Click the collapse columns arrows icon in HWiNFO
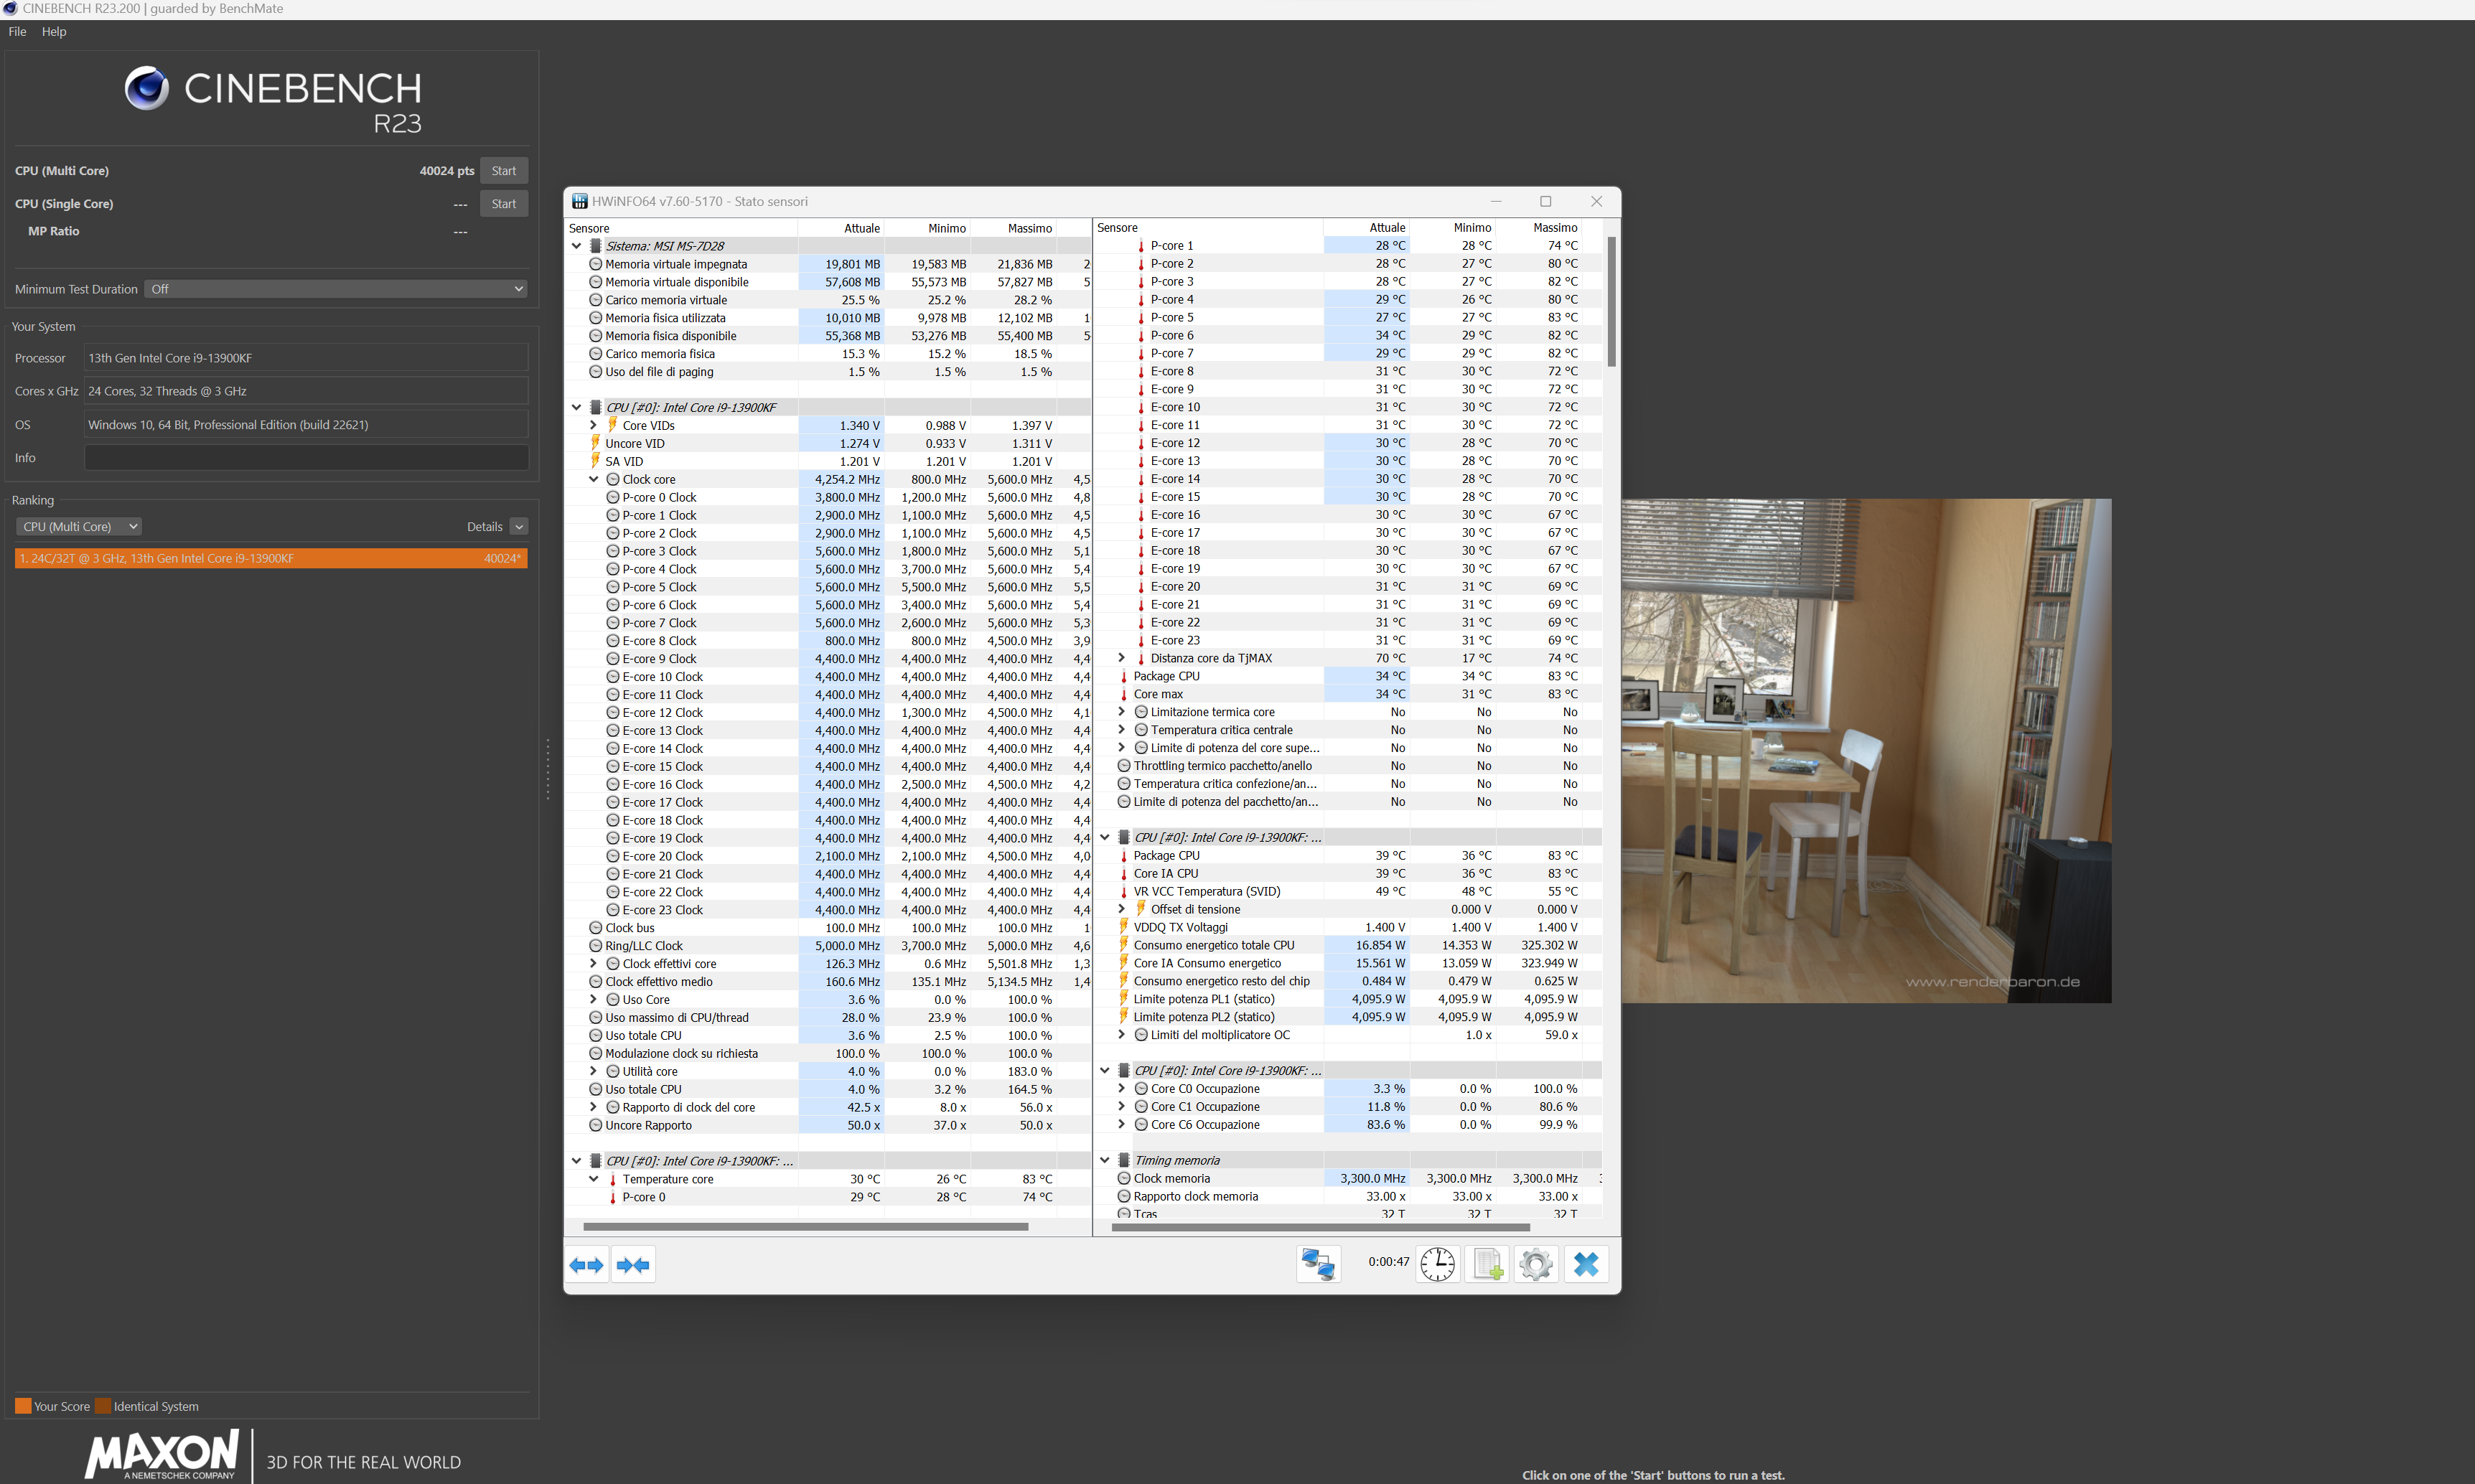This screenshot has width=2475, height=1484. [634, 1265]
